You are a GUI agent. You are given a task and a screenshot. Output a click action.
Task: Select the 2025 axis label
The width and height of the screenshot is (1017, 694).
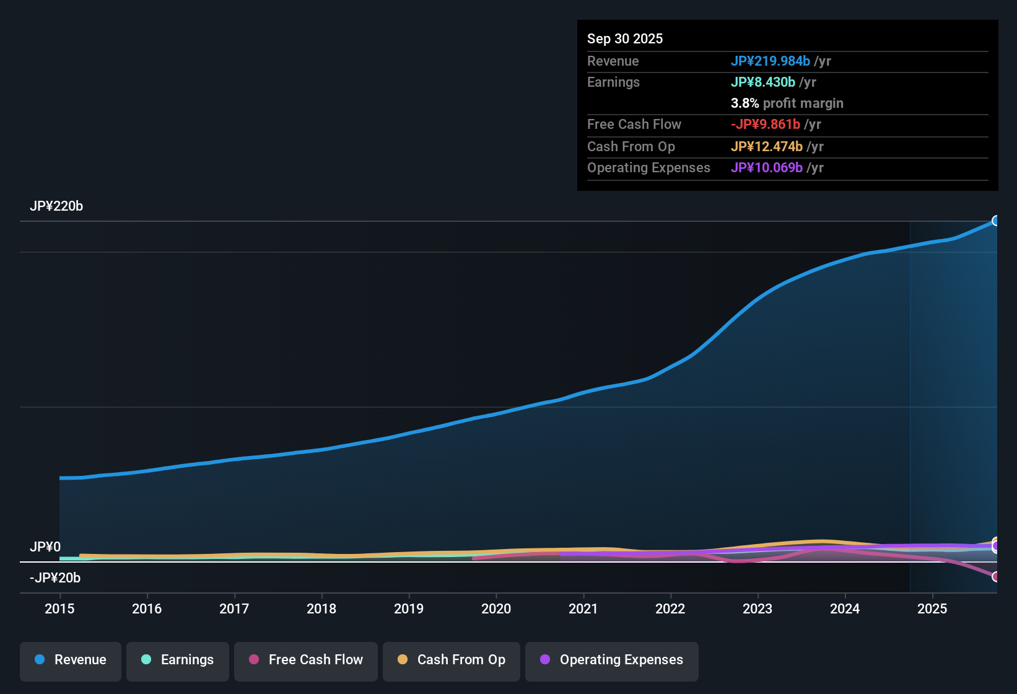tap(933, 609)
